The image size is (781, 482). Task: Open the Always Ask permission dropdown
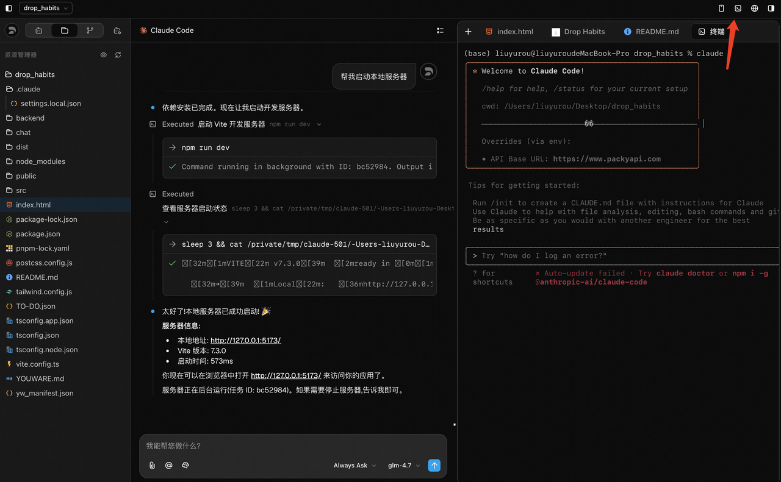pos(355,466)
